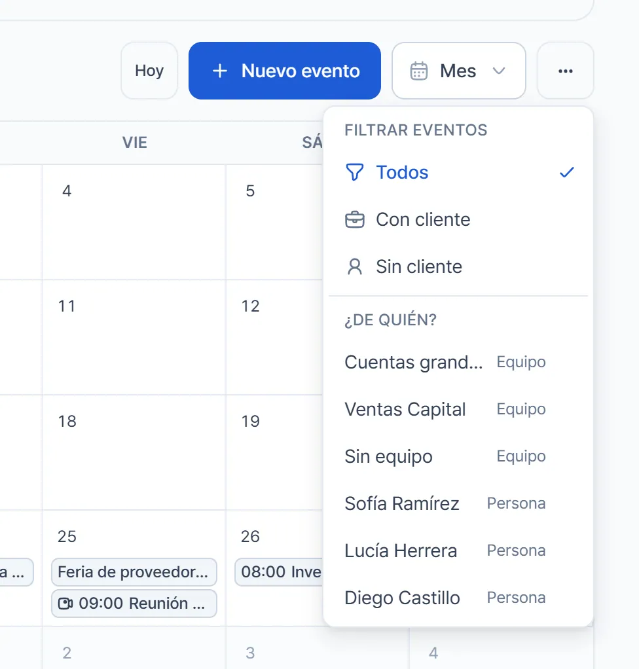Create a new event with Nuevo evento

click(284, 71)
